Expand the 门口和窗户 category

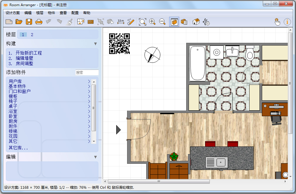coord(49,91)
